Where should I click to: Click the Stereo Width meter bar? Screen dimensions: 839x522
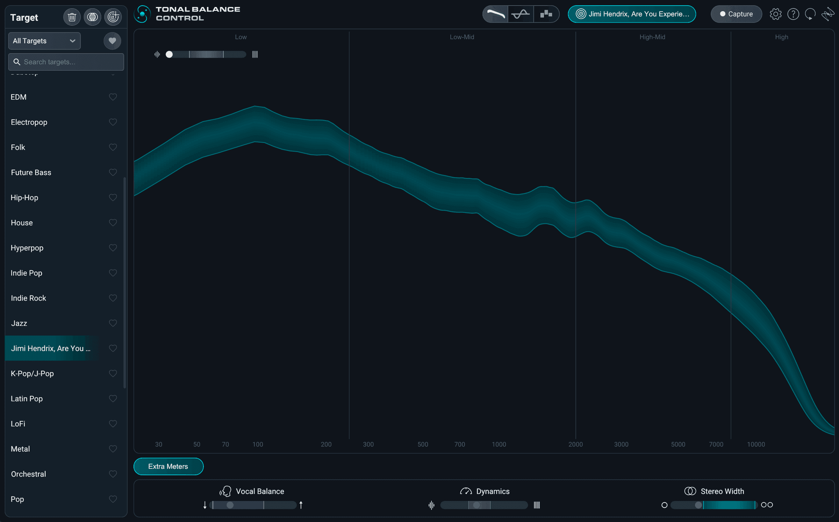714,505
